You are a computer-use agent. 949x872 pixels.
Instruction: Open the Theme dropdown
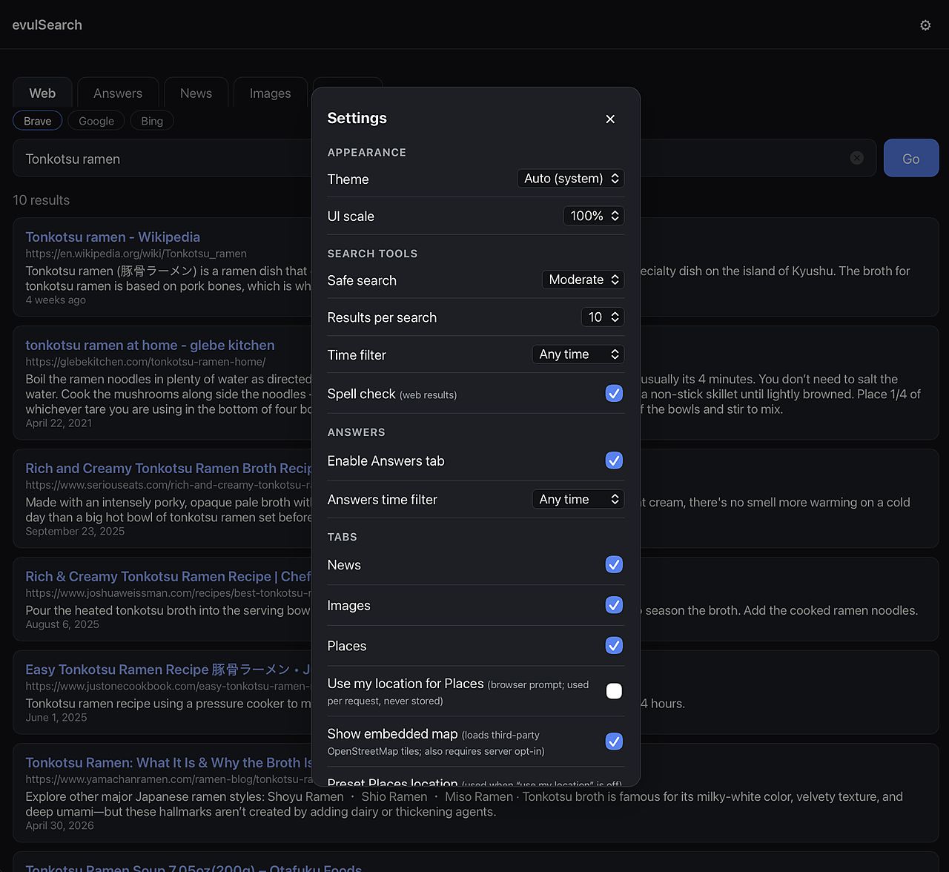[570, 179]
